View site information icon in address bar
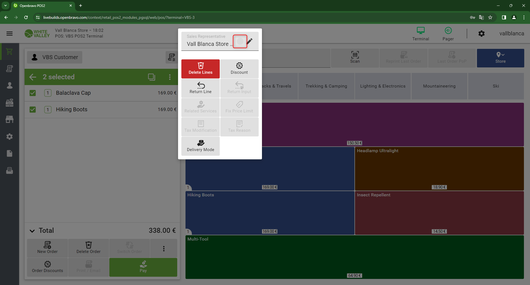The height and width of the screenshot is (285, 530). (x=38, y=17)
